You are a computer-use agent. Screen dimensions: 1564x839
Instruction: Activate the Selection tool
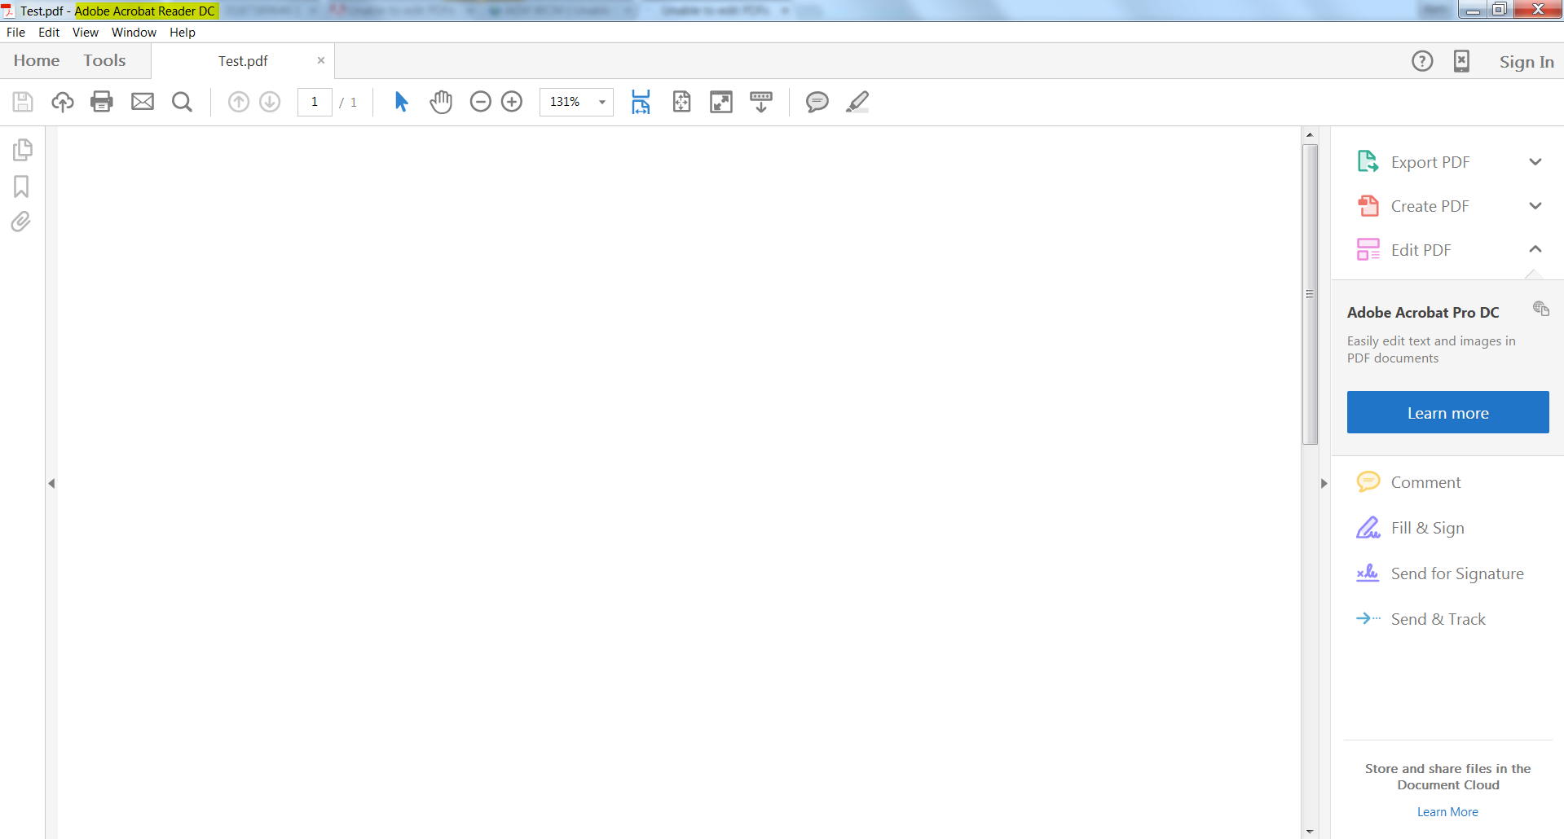[x=400, y=102]
